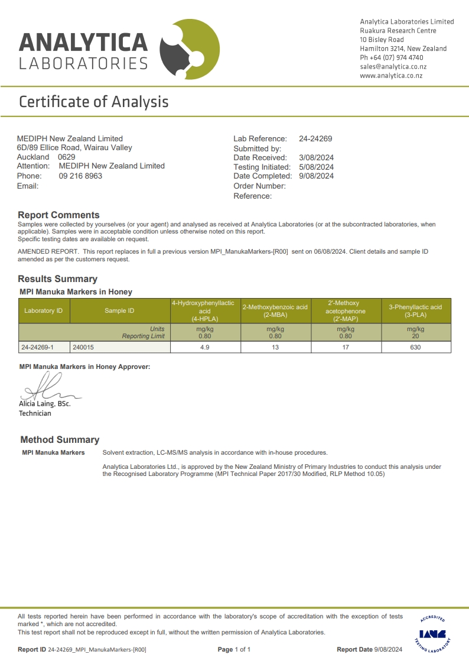Screen dimensions: 469x664
Task: Click the approver name Alicia Laing, BSc.
Action: click(x=45, y=404)
